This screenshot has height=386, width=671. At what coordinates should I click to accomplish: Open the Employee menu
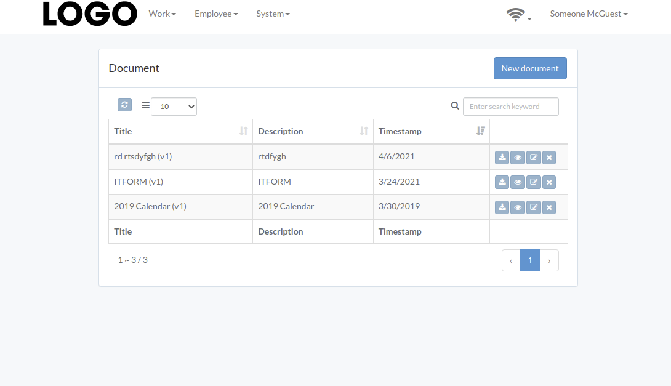click(x=216, y=14)
